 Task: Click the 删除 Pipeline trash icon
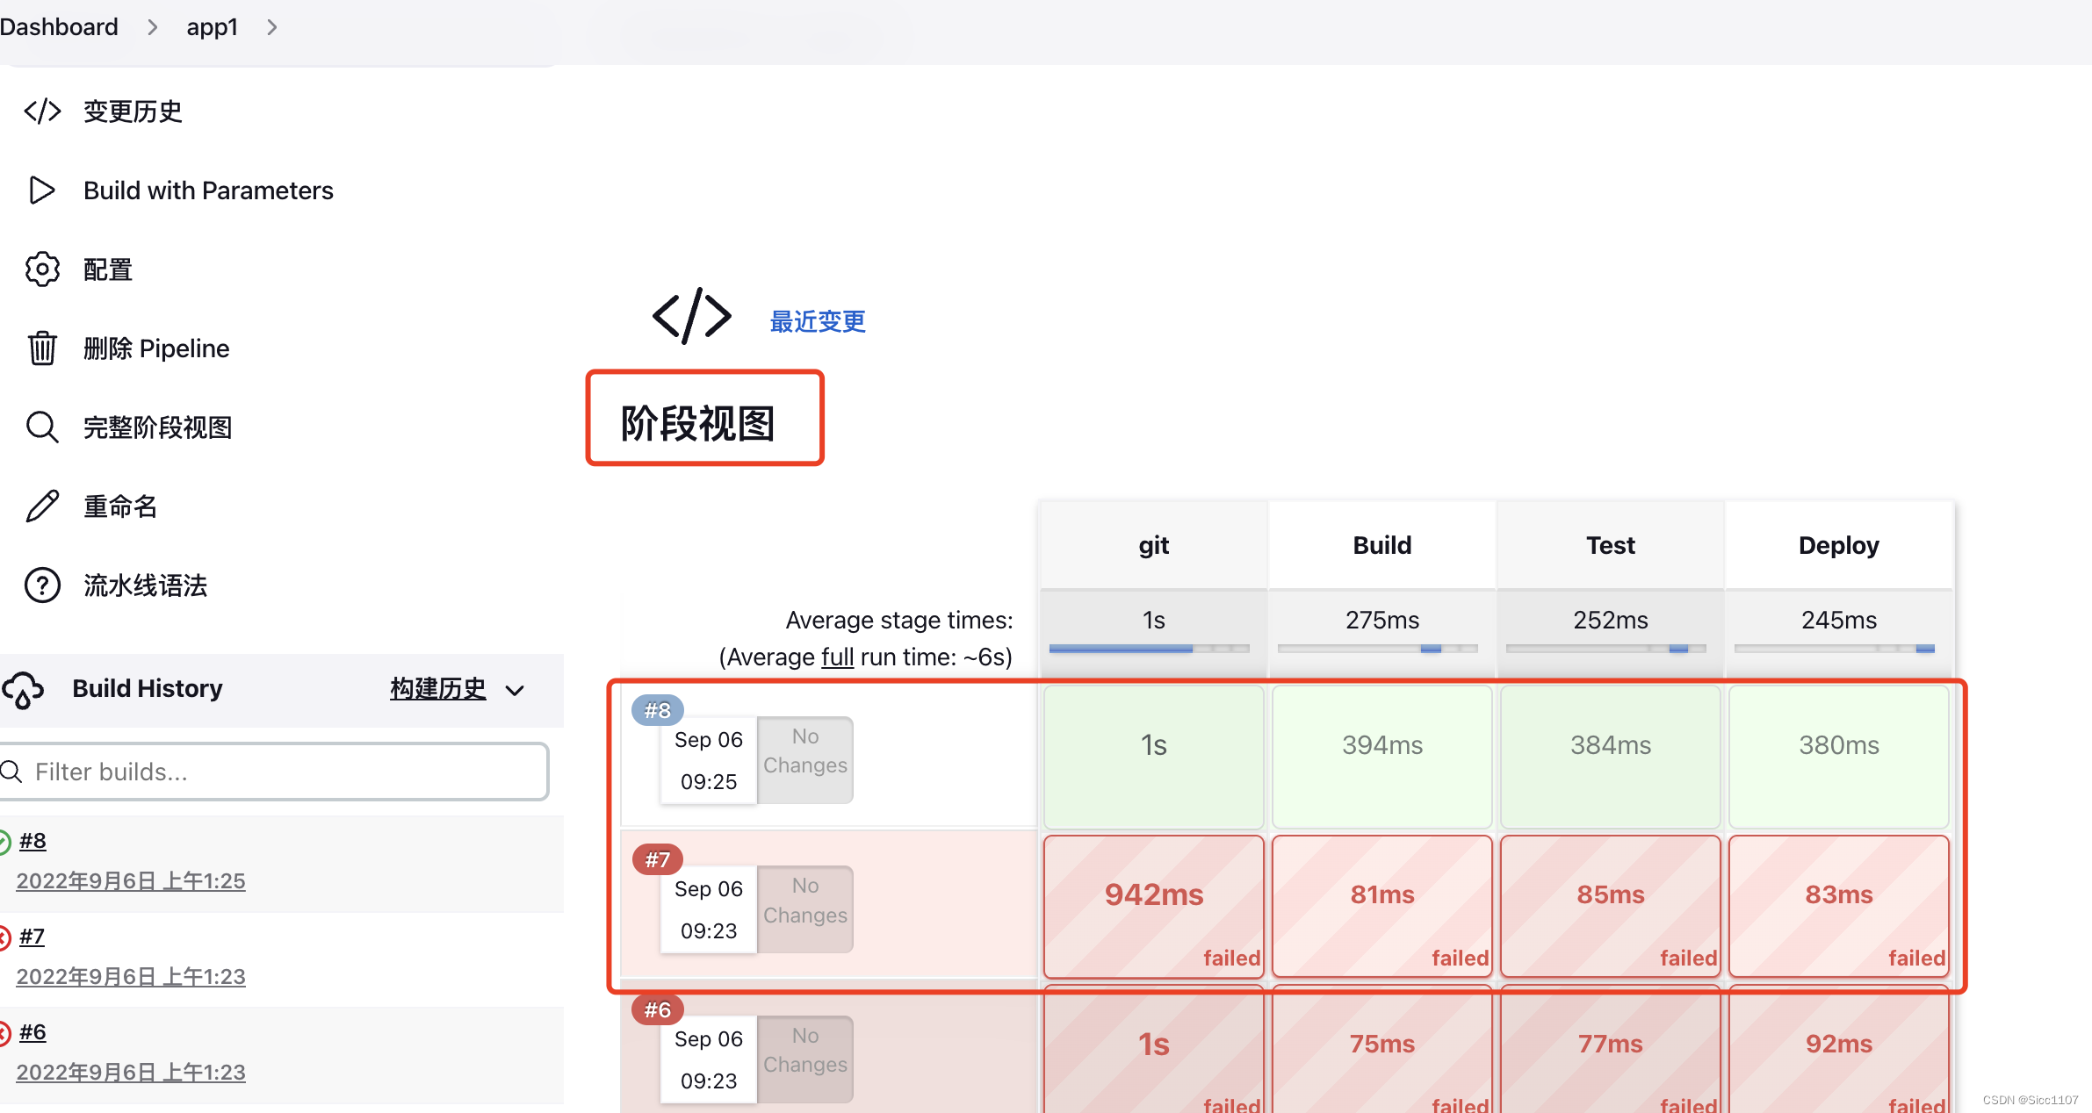pos(42,348)
